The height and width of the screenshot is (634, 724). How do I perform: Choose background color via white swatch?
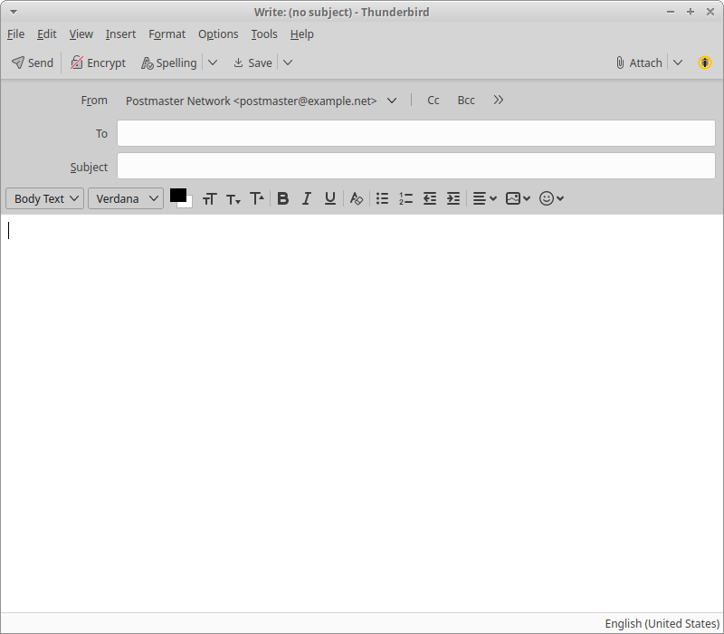click(x=189, y=204)
